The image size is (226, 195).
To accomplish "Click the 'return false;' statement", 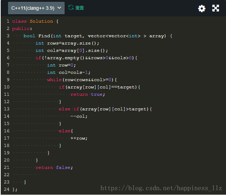I will [54, 167].
